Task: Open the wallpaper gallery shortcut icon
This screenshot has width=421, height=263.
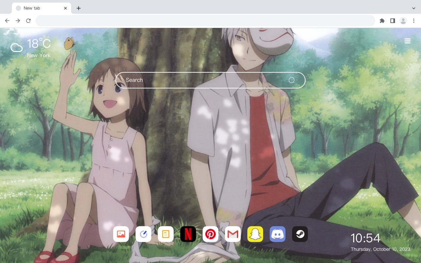Action: click(x=121, y=234)
